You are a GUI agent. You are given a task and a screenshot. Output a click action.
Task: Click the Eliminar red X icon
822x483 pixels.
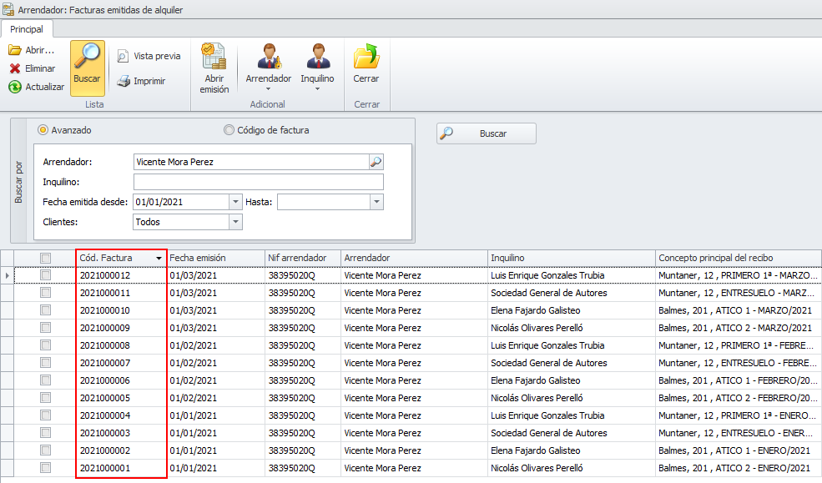(x=15, y=68)
